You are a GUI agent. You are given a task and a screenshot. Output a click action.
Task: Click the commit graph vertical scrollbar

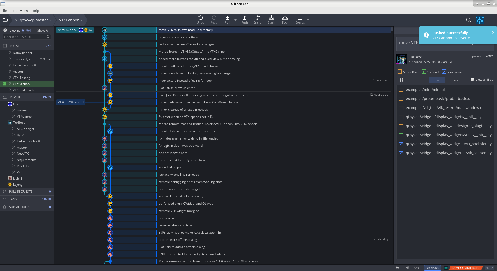(392, 29)
